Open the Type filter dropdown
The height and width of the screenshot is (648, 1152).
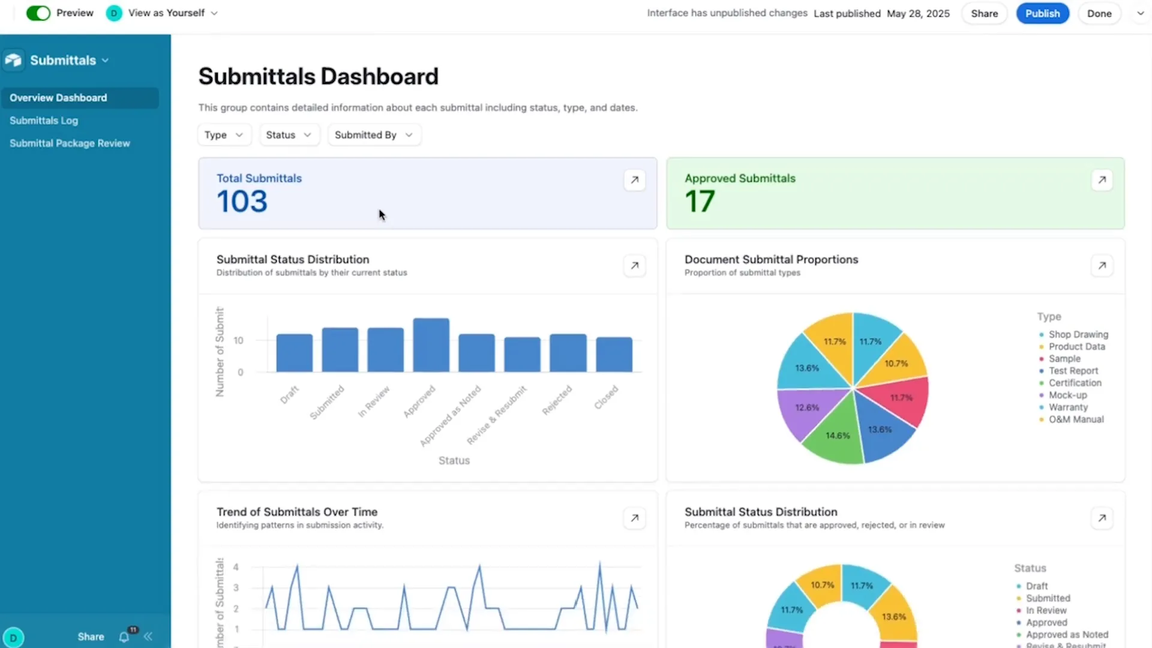(x=224, y=135)
